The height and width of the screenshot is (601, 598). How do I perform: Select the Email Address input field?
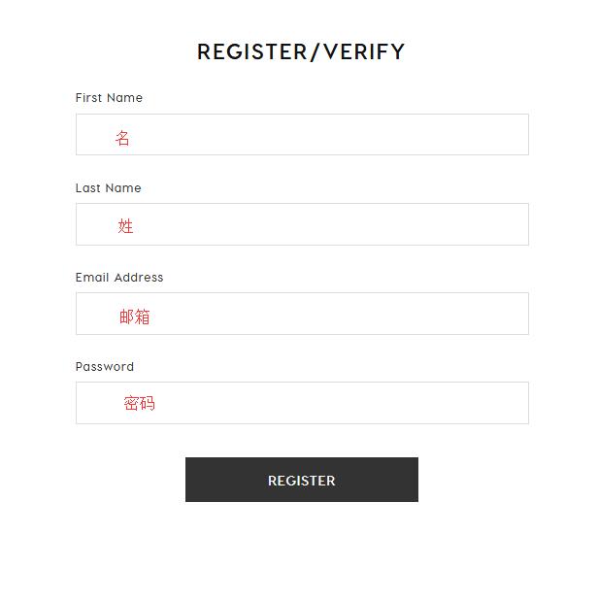tap(302, 314)
